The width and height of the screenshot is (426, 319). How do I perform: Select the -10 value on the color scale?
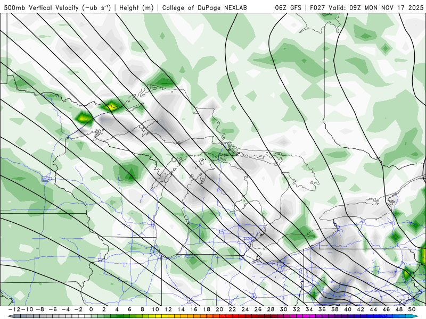click(27, 309)
